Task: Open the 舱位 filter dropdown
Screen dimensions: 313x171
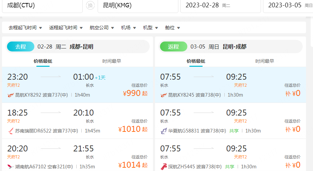Action: pyautogui.click(x=172, y=28)
